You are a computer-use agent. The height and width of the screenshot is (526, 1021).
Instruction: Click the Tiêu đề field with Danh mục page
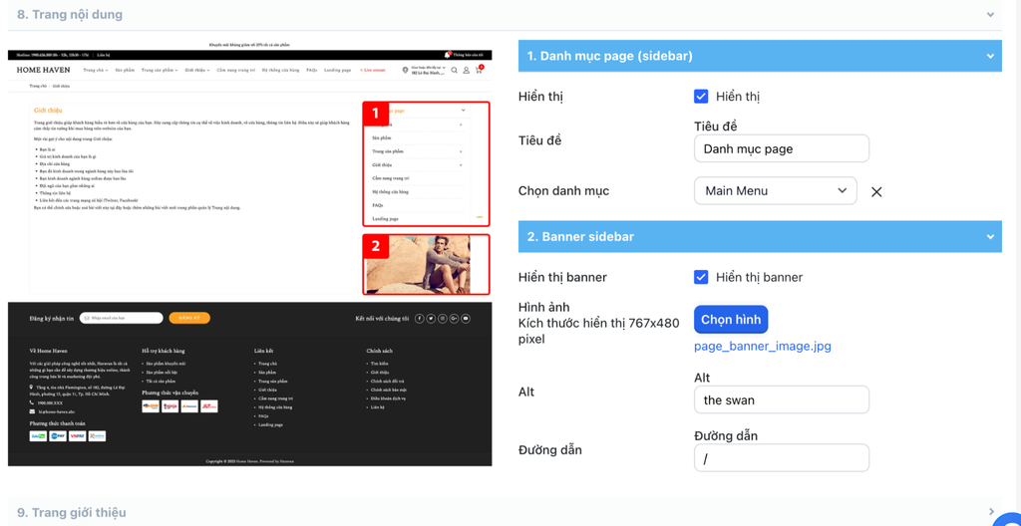pyautogui.click(x=781, y=148)
